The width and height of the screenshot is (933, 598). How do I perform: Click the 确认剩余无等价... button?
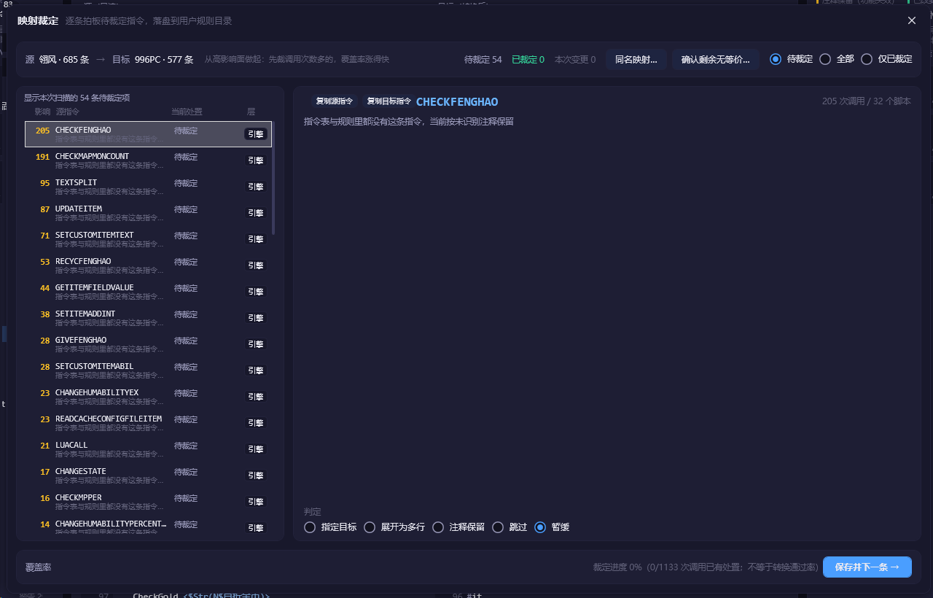716,59
